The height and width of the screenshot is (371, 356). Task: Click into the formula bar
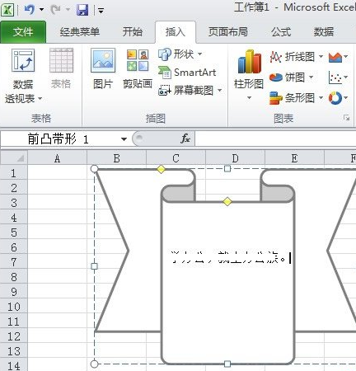(275, 139)
